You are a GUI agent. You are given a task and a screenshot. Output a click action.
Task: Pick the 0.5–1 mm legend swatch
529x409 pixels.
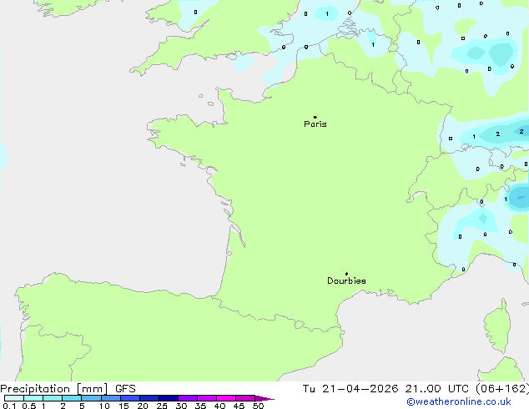click(33, 398)
